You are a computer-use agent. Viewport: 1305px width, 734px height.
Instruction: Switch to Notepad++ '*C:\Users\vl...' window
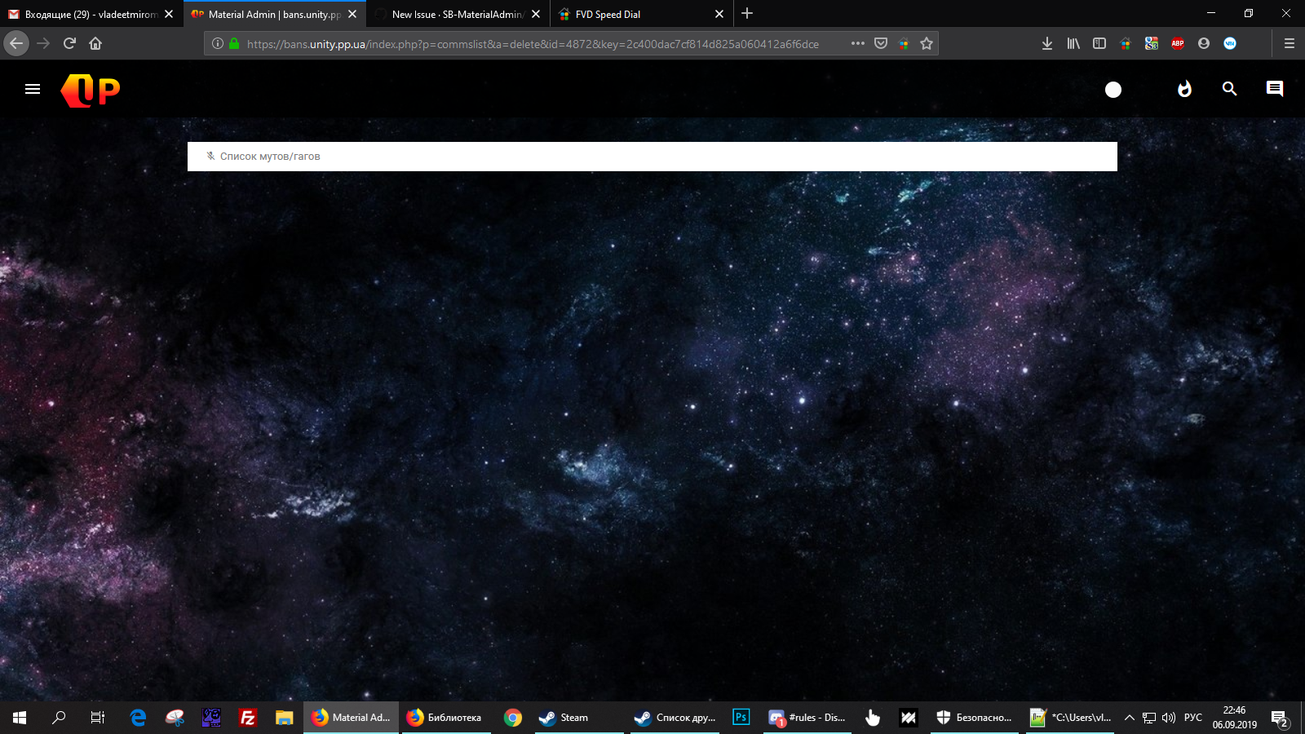coord(1071,718)
